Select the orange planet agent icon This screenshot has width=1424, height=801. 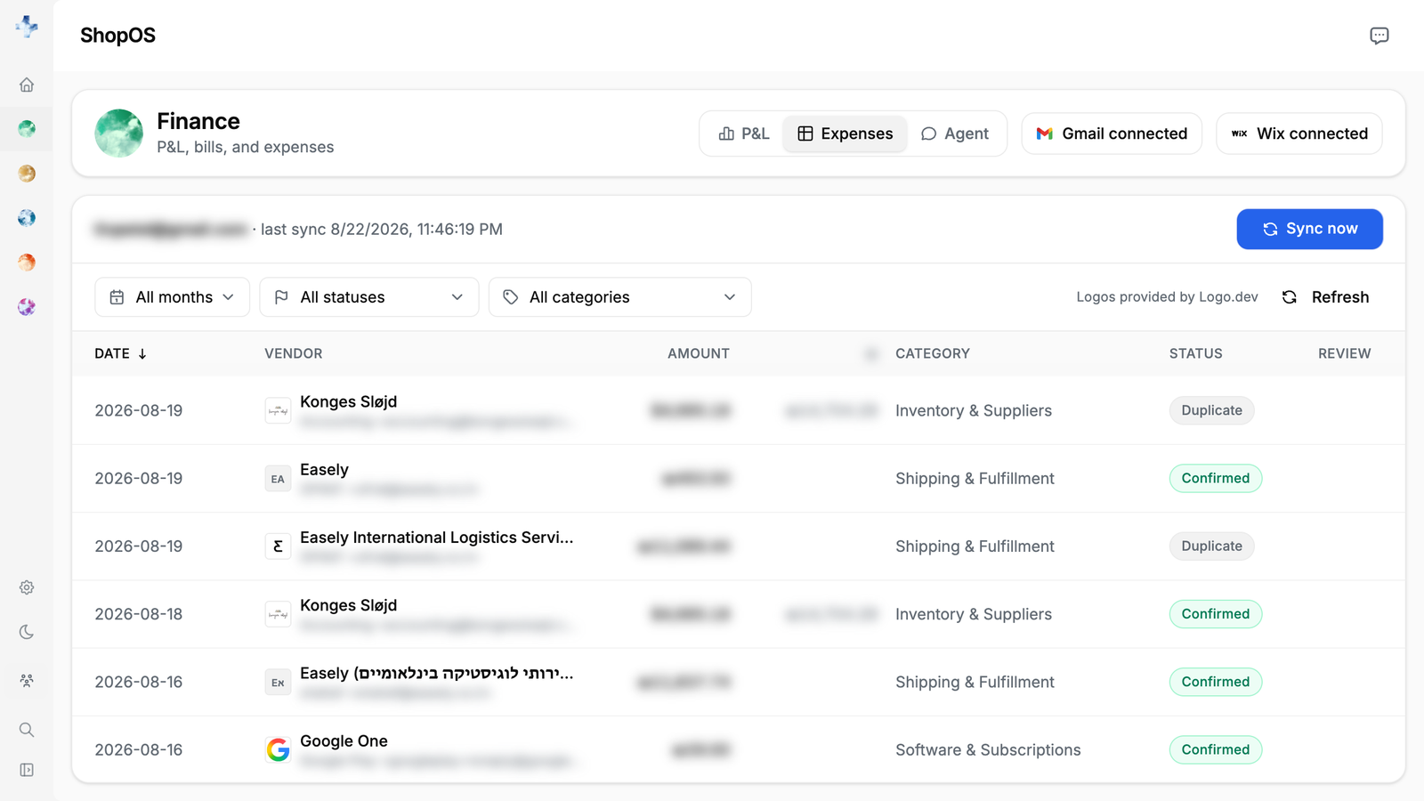[27, 263]
